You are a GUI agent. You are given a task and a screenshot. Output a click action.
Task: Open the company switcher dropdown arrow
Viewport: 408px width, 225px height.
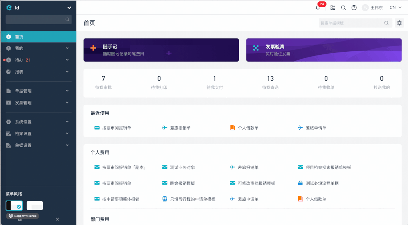[69, 8]
